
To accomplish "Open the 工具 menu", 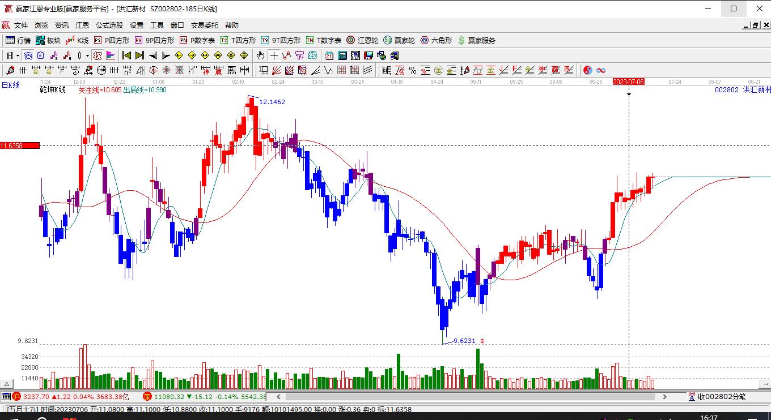I will [157, 25].
